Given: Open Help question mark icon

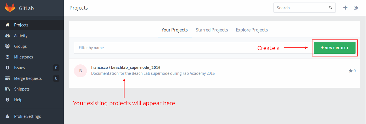Looking at the screenshot, I should 8,100.
